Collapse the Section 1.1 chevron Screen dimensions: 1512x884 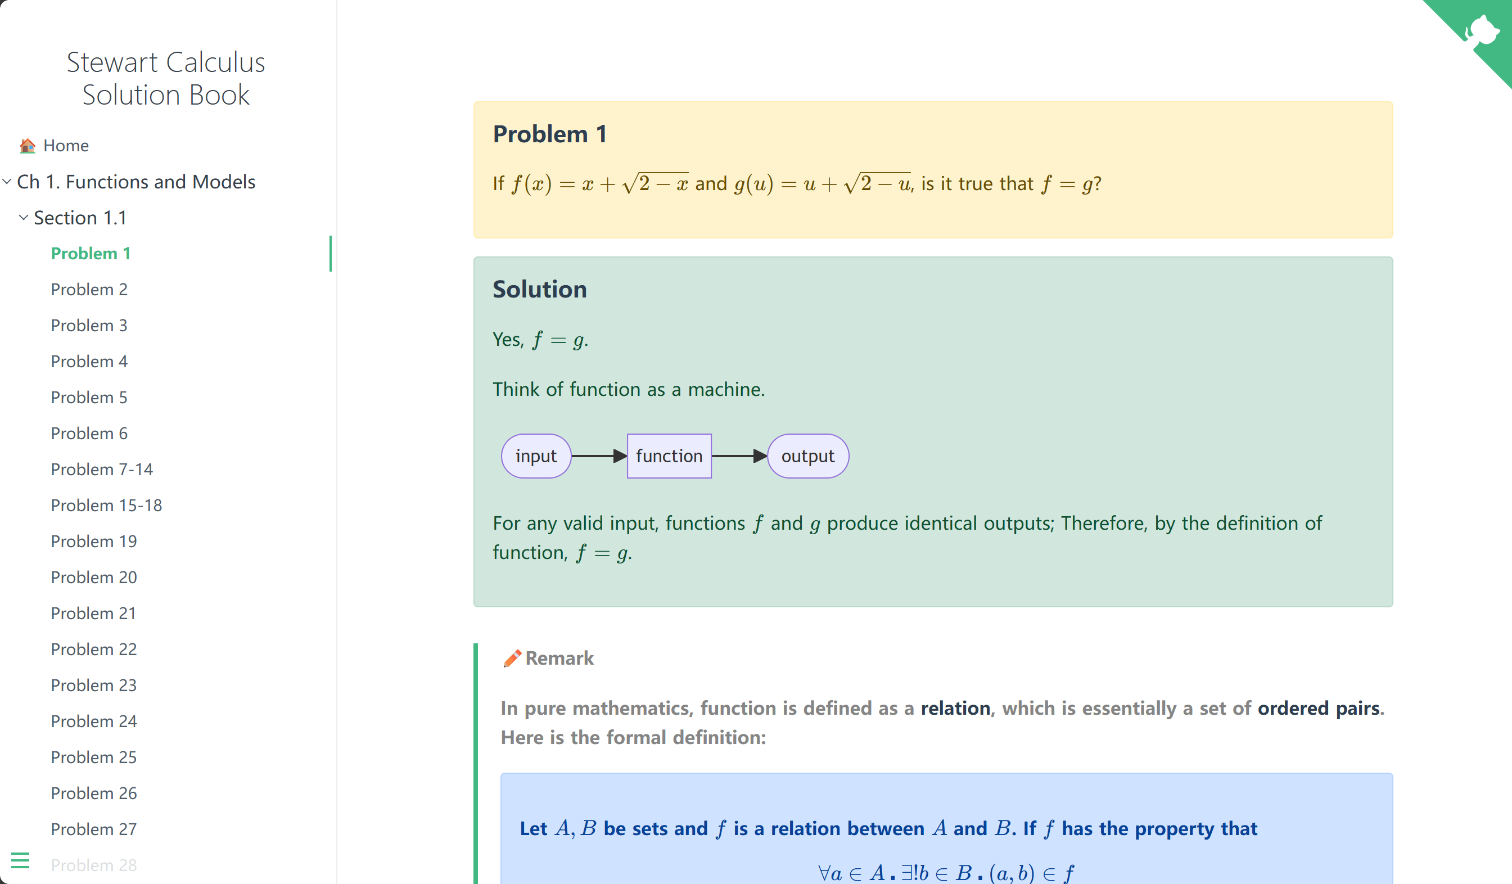point(23,218)
